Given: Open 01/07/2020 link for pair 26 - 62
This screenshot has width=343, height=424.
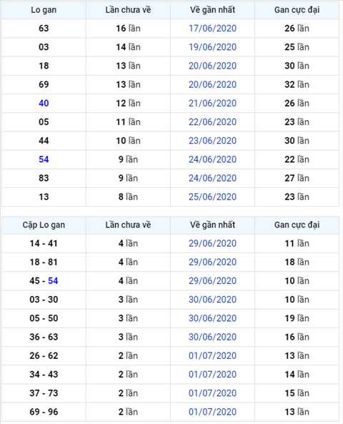Looking at the screenshot, I should [212, 355].
